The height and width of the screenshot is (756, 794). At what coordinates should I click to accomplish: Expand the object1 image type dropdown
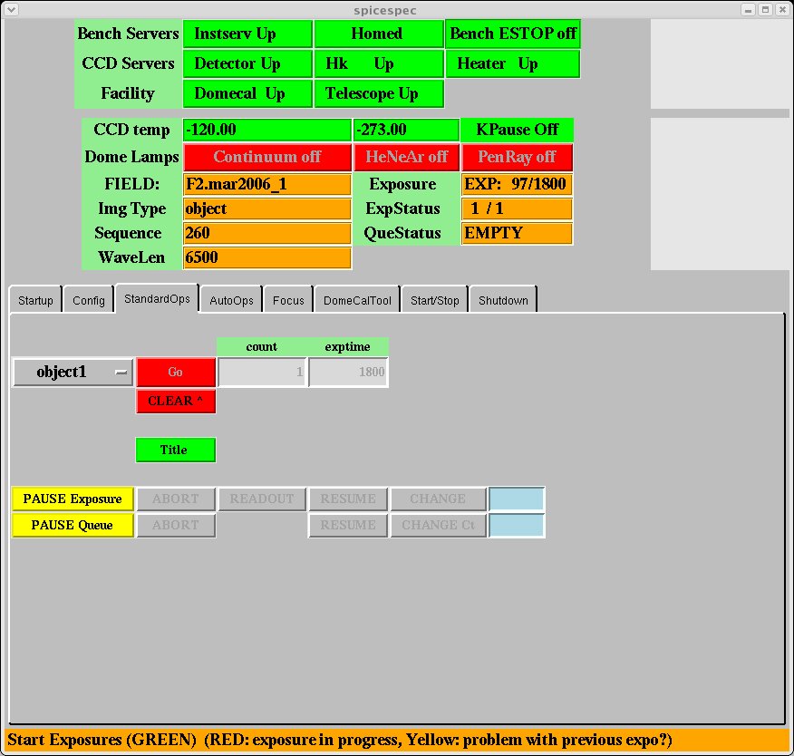(73, 372)
